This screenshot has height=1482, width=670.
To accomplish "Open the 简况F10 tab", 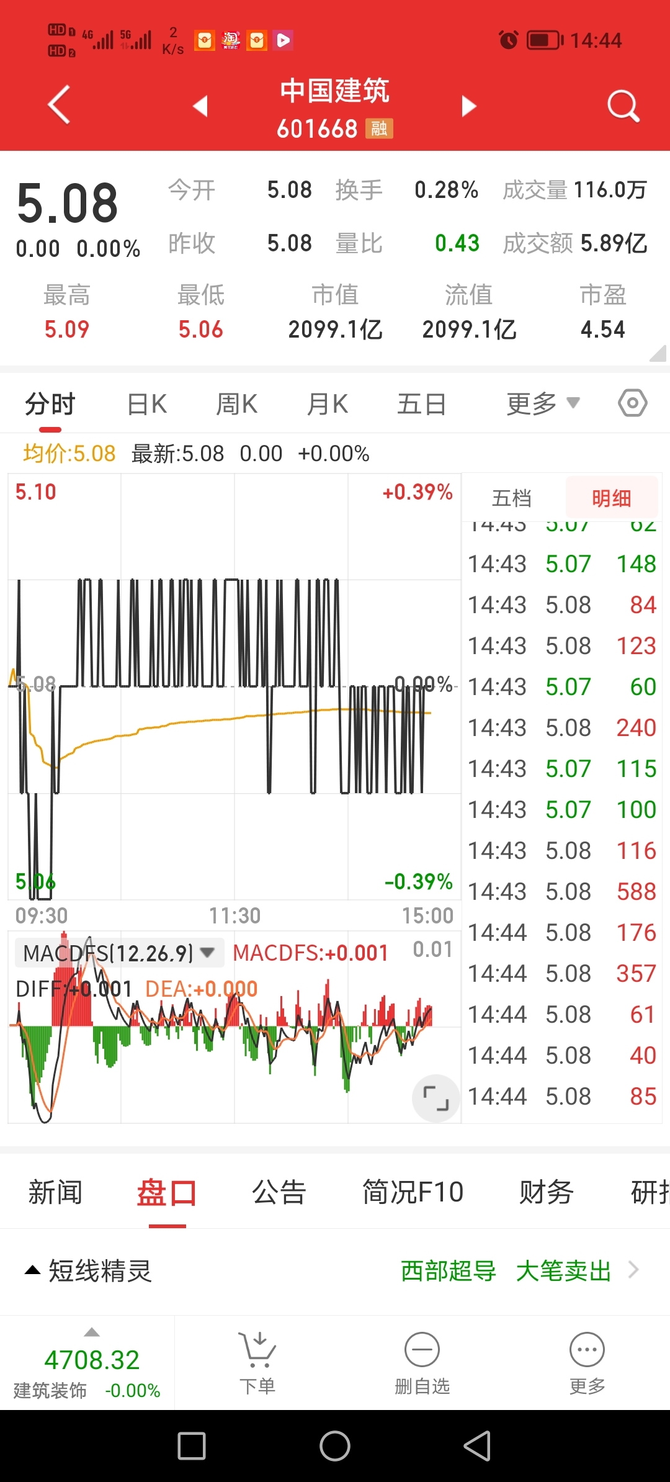I will point(413,1192).
